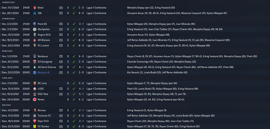
Task: Open the 5 - 1 result against OGC Nice
Action: [x=81, y=94]
